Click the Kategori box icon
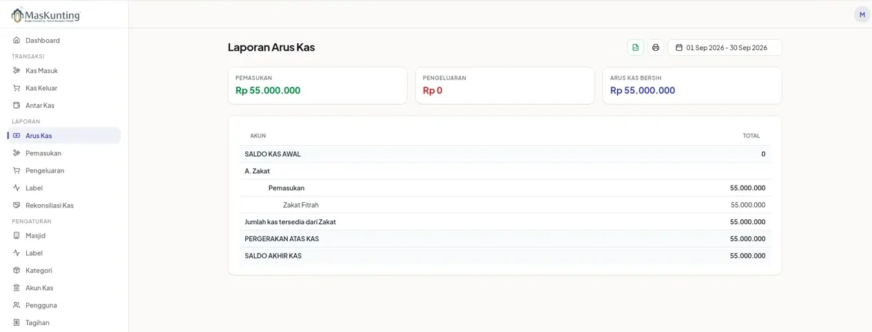This screenshot has width=872, height=332. (17, 270)
